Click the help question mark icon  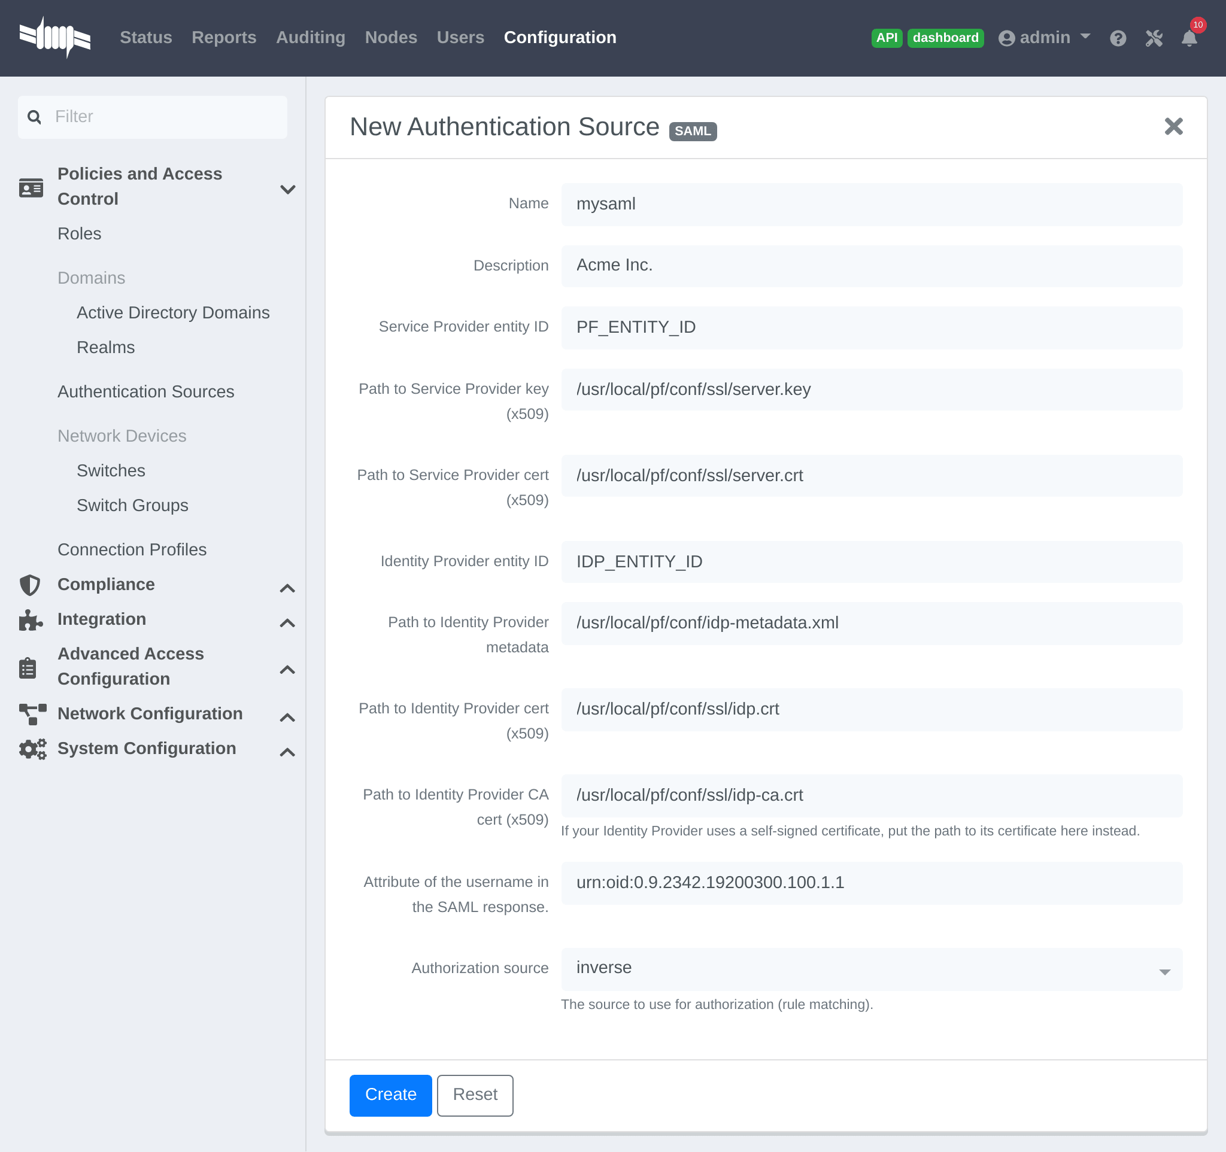[x=1119, y=38]
